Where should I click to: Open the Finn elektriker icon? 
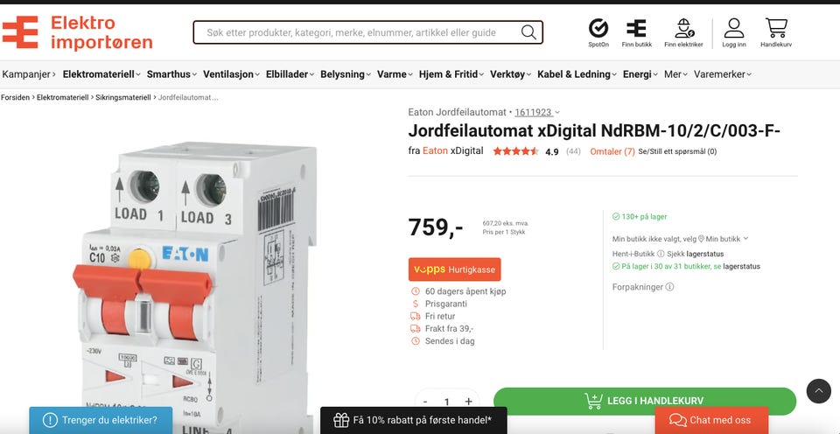(x=684, y=28)
